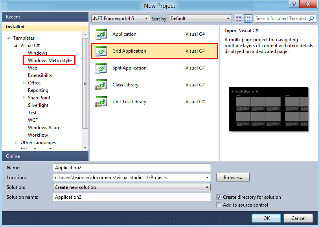Enable Add to source control checkbox

[219, 205]
